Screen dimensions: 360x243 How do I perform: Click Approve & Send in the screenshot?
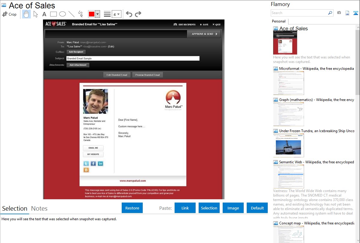tap(204, 34)
